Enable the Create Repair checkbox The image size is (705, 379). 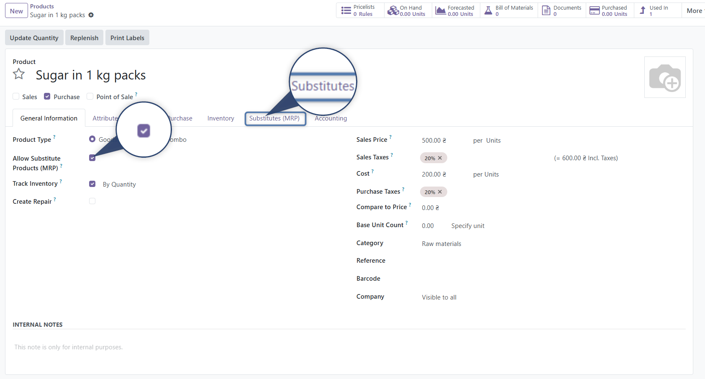click(92, 201)
